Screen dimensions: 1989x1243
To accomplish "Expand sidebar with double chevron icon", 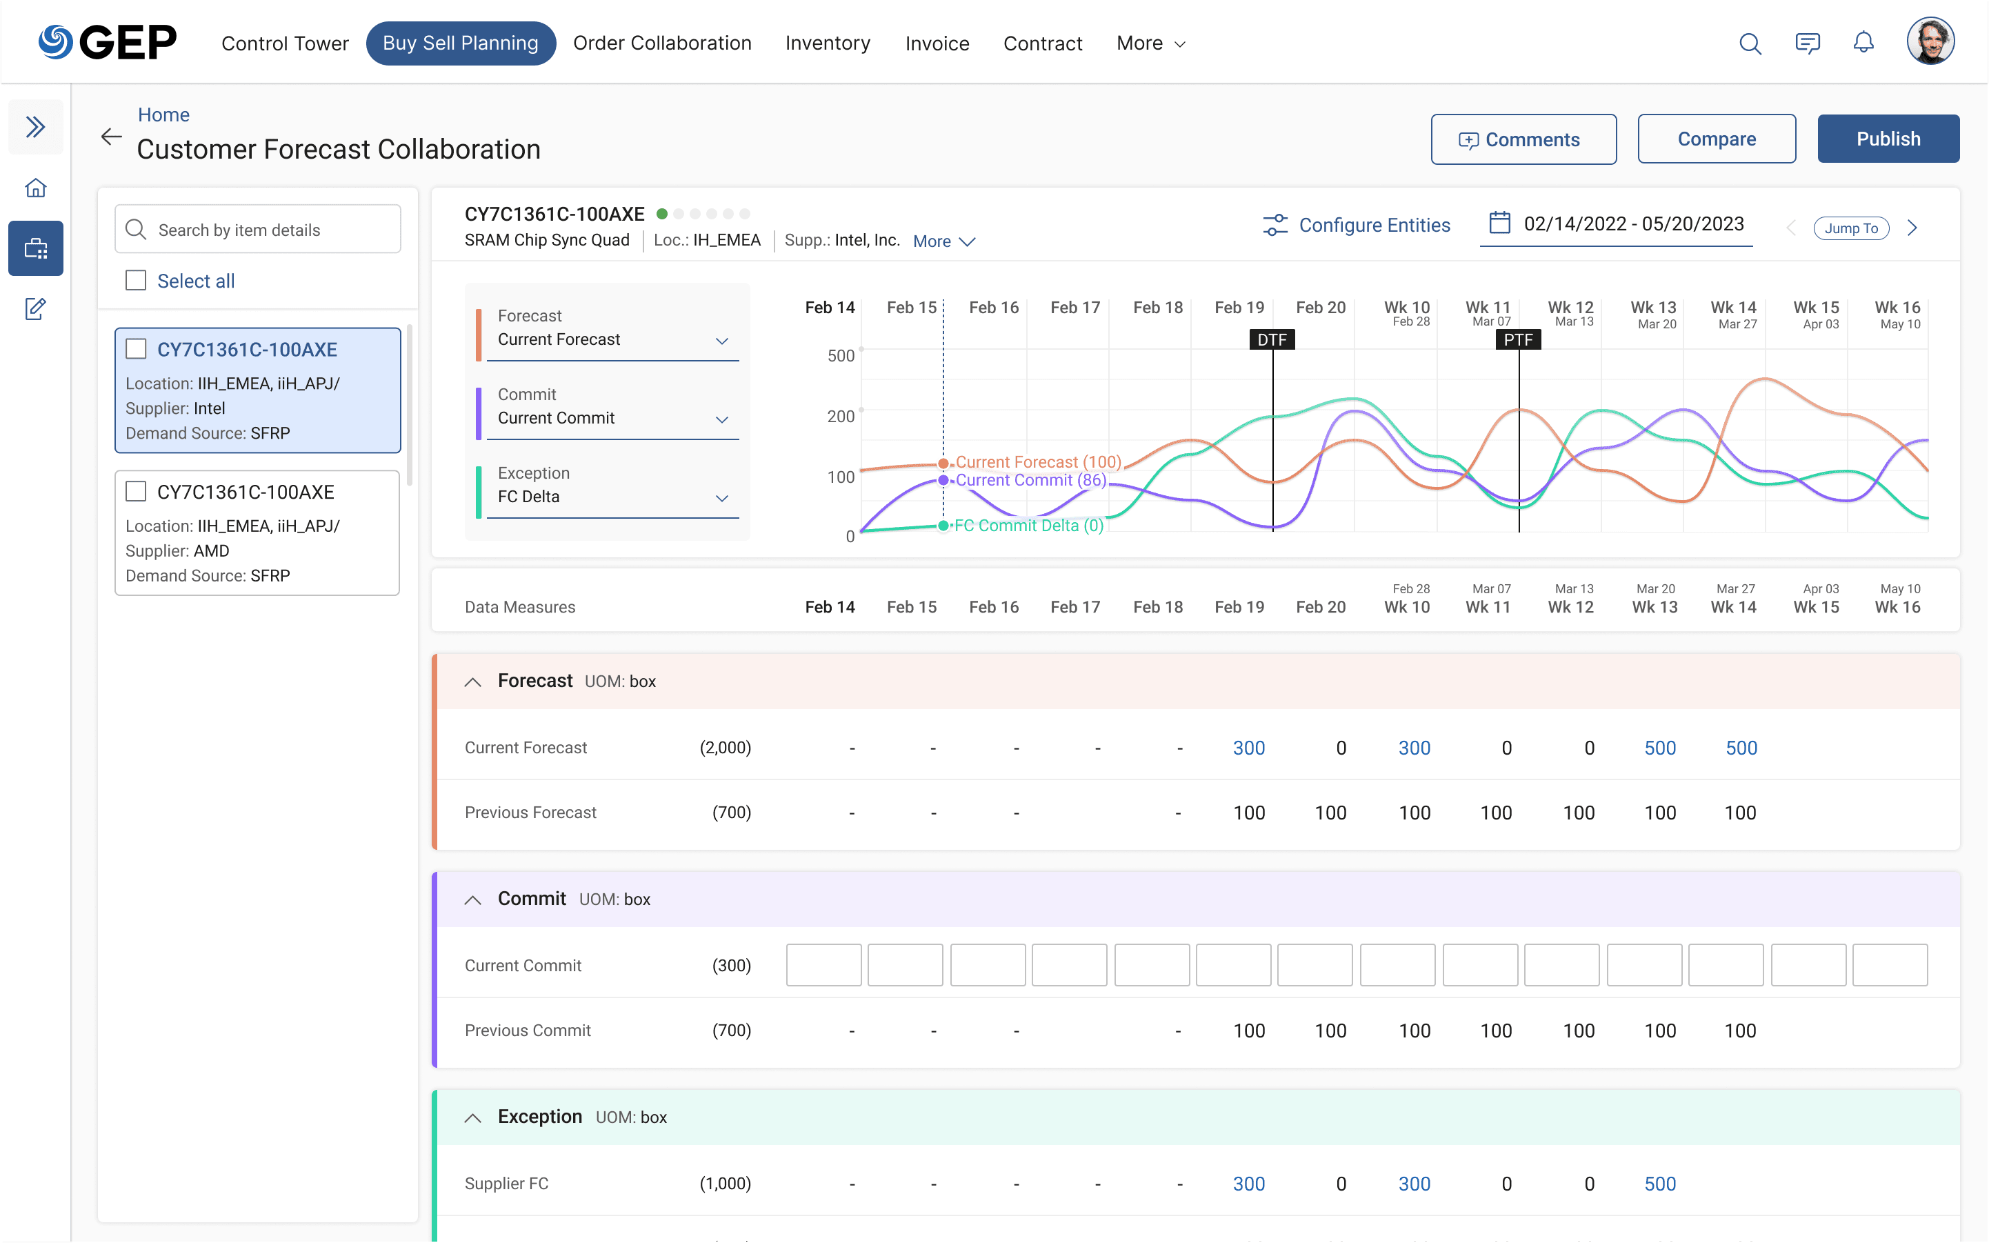I will (x=35, y=127).
